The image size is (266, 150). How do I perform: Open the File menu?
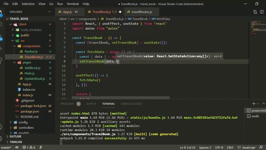click(x=6, y=4)
